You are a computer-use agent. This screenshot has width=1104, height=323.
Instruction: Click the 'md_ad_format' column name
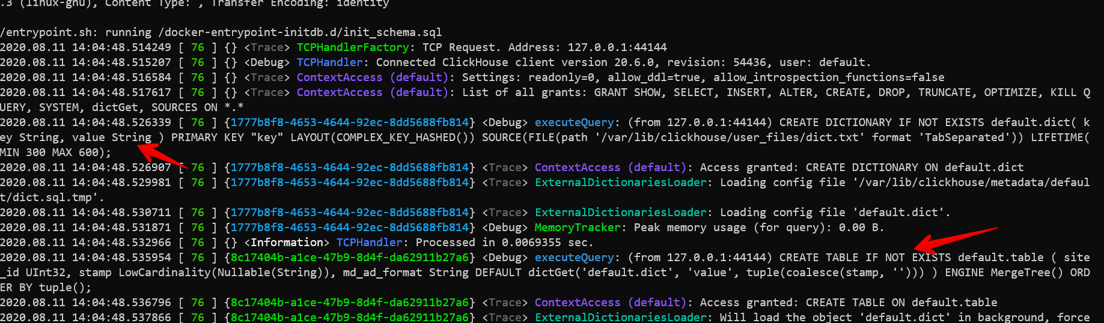tap(383, 273)
